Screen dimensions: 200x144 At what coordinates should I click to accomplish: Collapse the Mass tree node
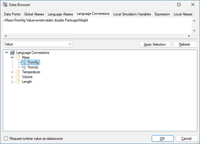12,58
